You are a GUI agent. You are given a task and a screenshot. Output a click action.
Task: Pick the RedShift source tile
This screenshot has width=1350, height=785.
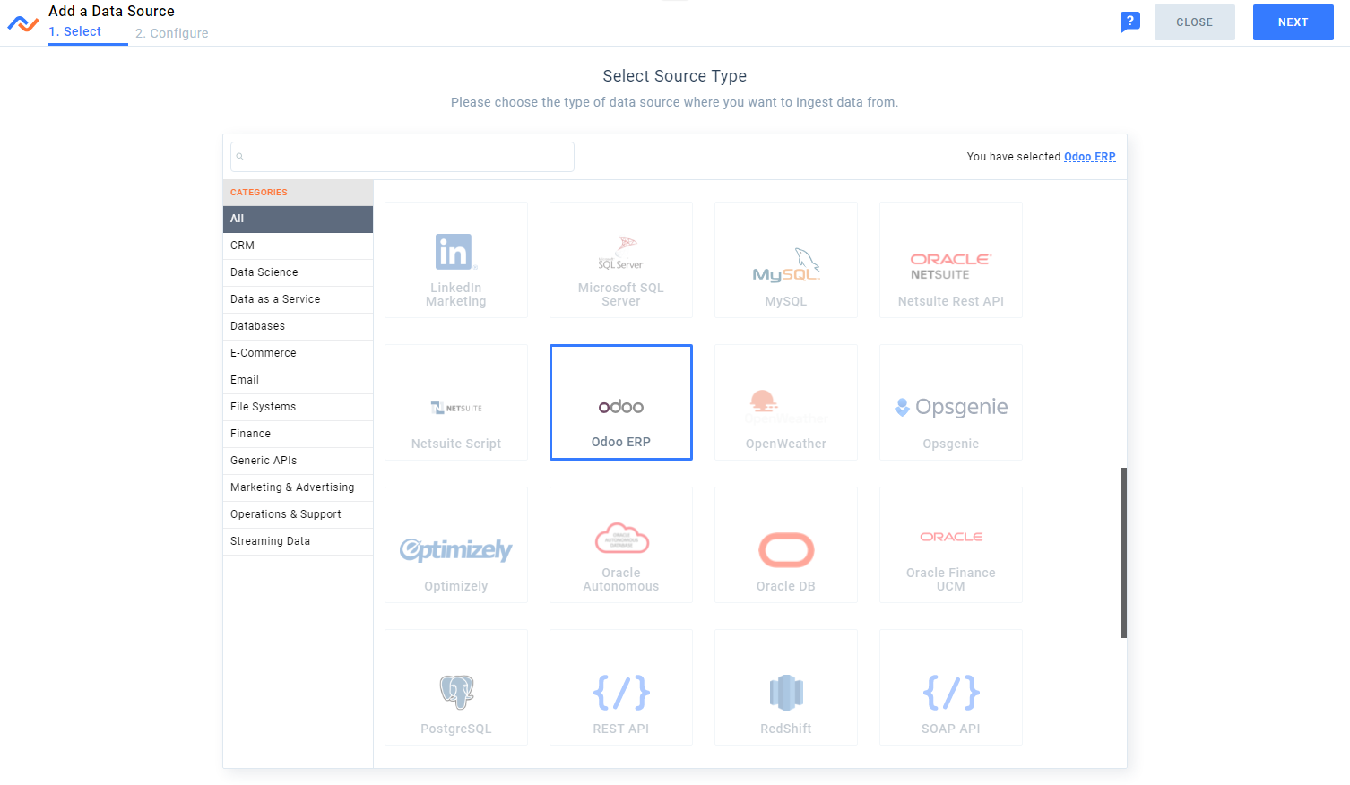[786, 687]
